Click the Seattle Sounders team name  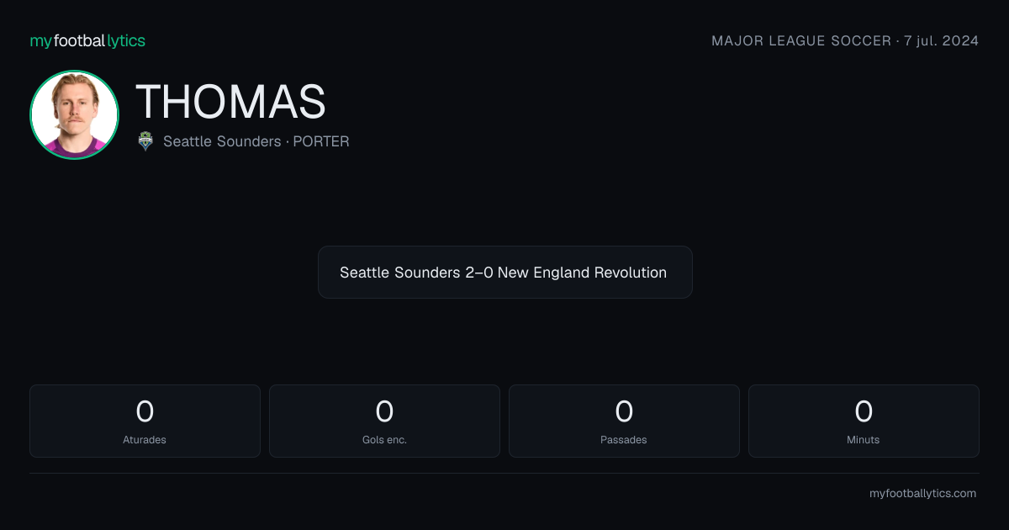[x=222, y=141]
